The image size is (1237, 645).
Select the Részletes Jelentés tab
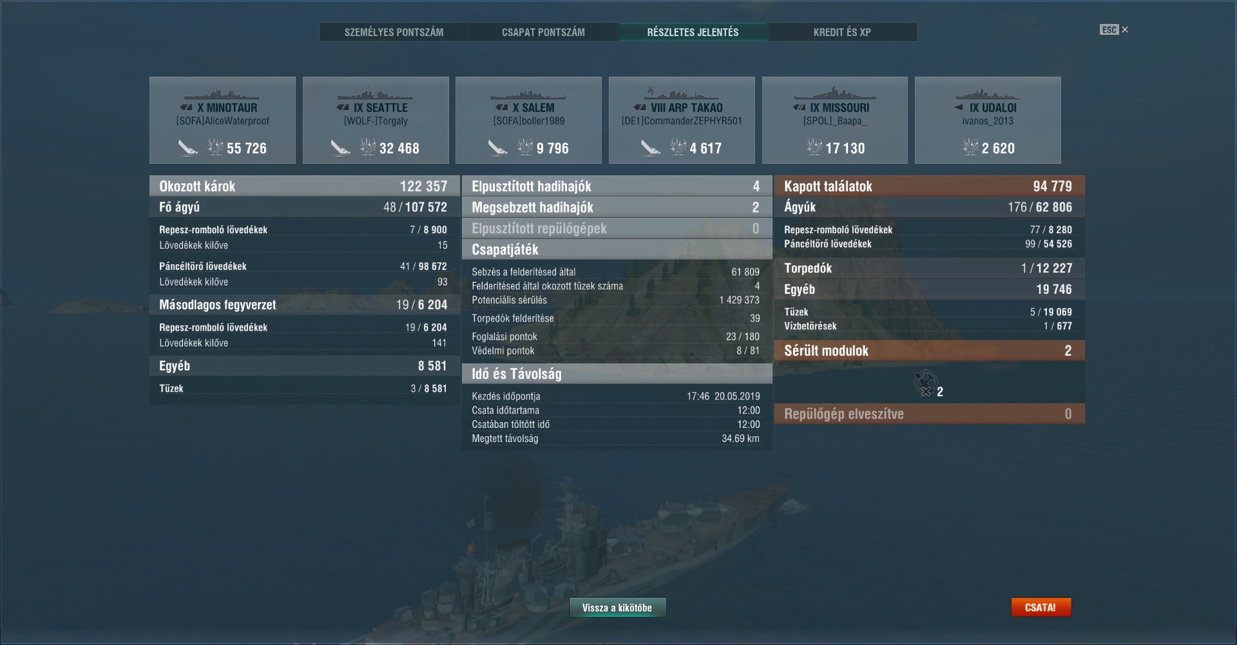693,32
